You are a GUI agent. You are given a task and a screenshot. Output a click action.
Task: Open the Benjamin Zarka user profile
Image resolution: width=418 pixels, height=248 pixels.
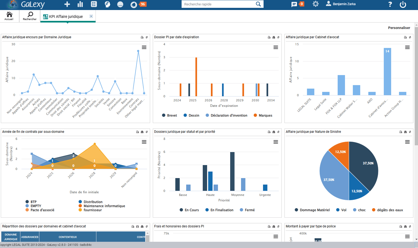click(341, 4)
